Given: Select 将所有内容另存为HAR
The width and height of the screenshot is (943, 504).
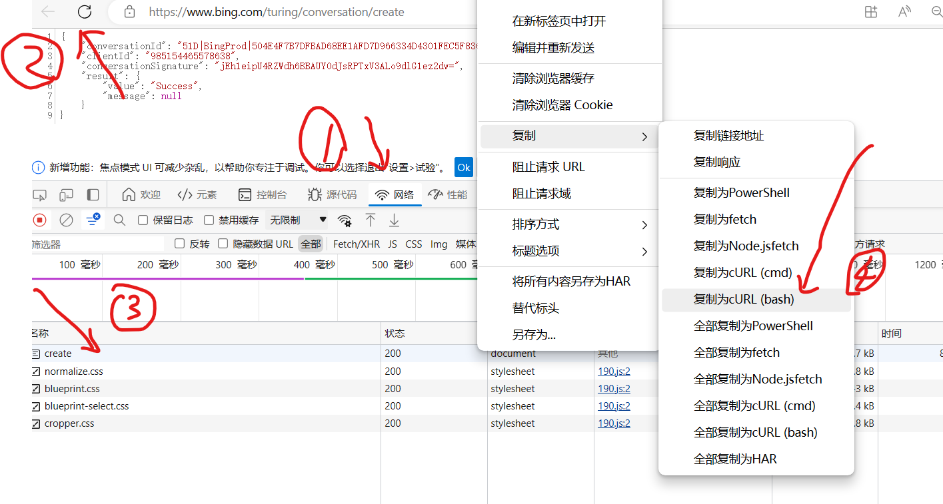Looking at the screenshot, I should [x=570, y=282].
